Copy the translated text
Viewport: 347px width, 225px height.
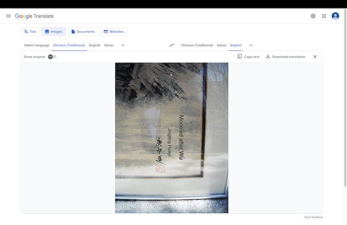(248, 57)
